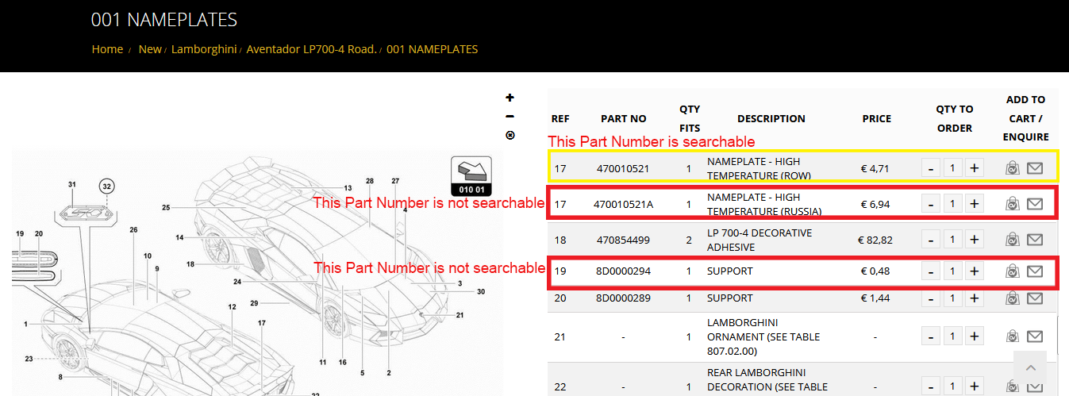Enquire by email about part 8D0000294
Screen dimensions: 1069x396
(x=1035, y=271)
